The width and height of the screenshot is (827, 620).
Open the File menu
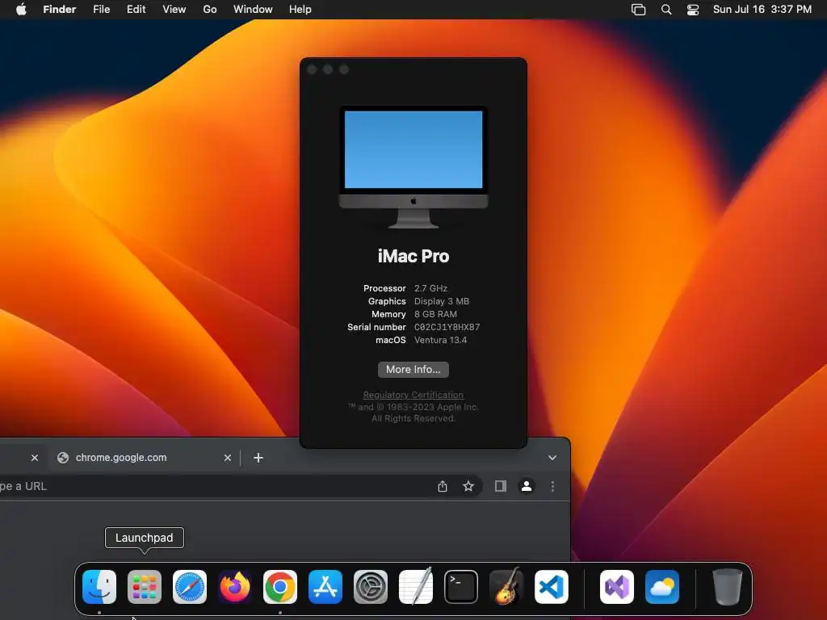pos(101,10)
